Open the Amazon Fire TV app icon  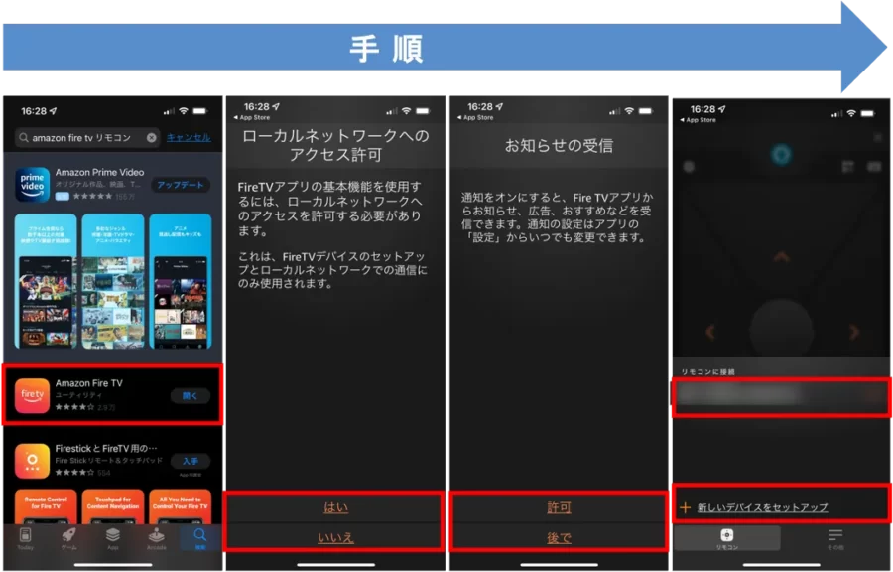[x=32, y=395]
